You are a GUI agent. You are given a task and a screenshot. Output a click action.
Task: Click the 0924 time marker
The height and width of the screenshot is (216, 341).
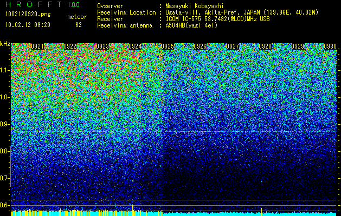pos(135,46)
